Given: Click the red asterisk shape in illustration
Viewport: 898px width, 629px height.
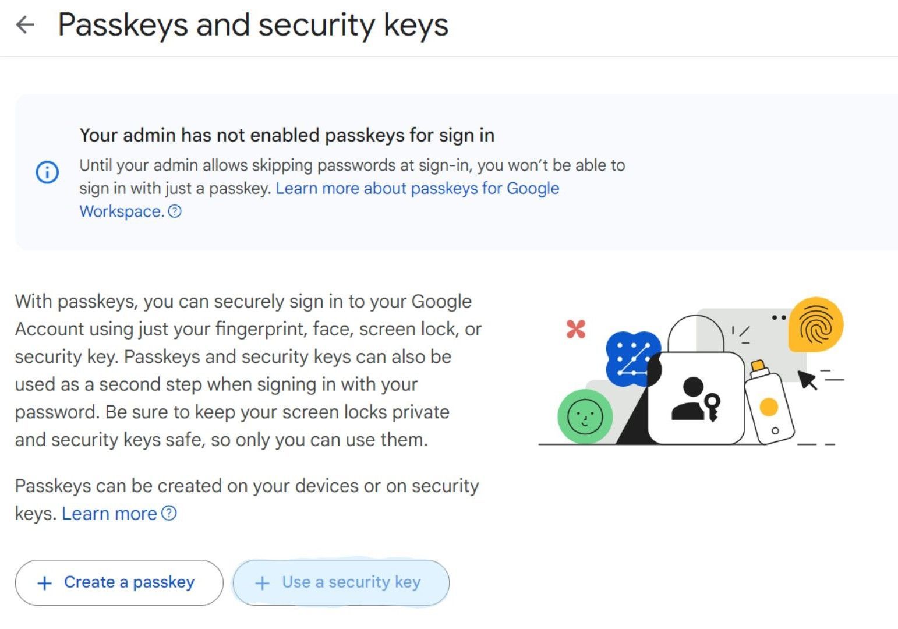Looking at the screenshot, I should [x=576, y=330].
